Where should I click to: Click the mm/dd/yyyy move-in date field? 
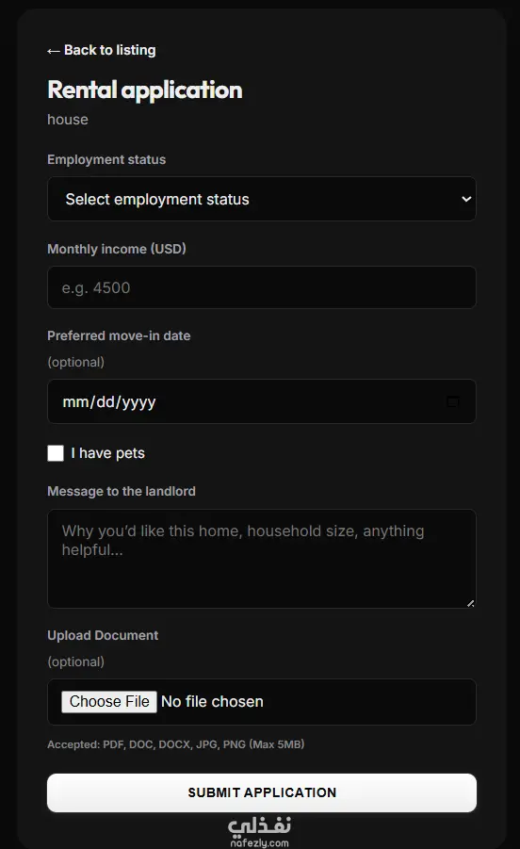(x=261, y=401)
